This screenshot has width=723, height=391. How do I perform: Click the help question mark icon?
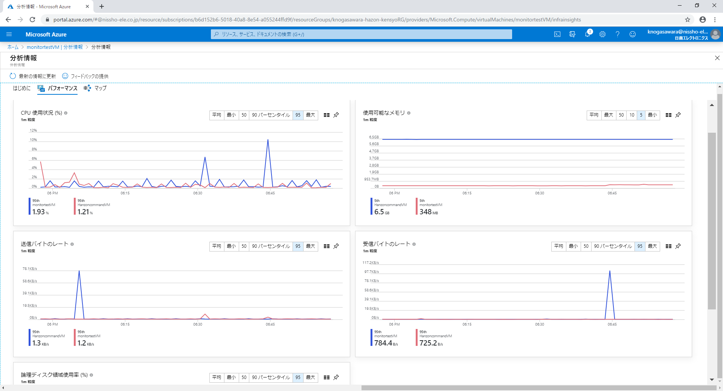[618, 34]
